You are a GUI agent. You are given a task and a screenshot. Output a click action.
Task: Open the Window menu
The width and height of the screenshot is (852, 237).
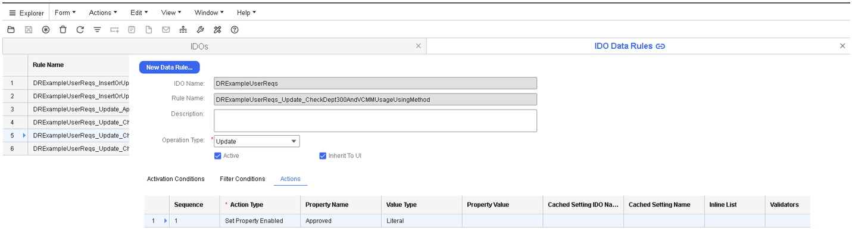coord(209,13)
